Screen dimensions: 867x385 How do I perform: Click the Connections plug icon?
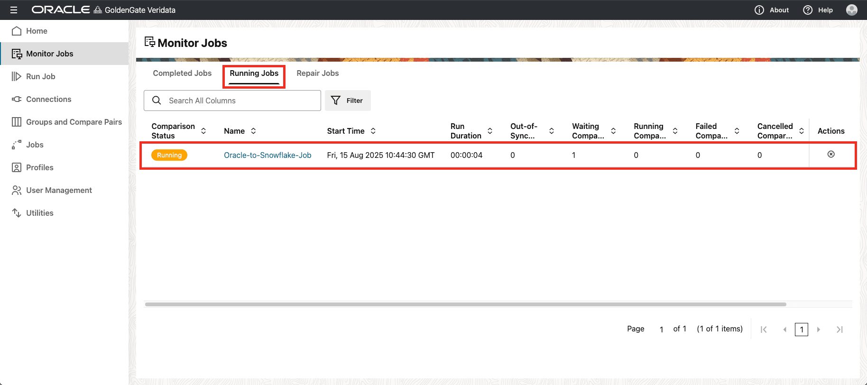point(17,99)
